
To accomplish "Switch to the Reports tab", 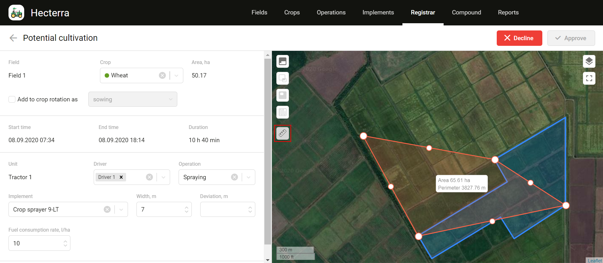I will coord(508,13).
